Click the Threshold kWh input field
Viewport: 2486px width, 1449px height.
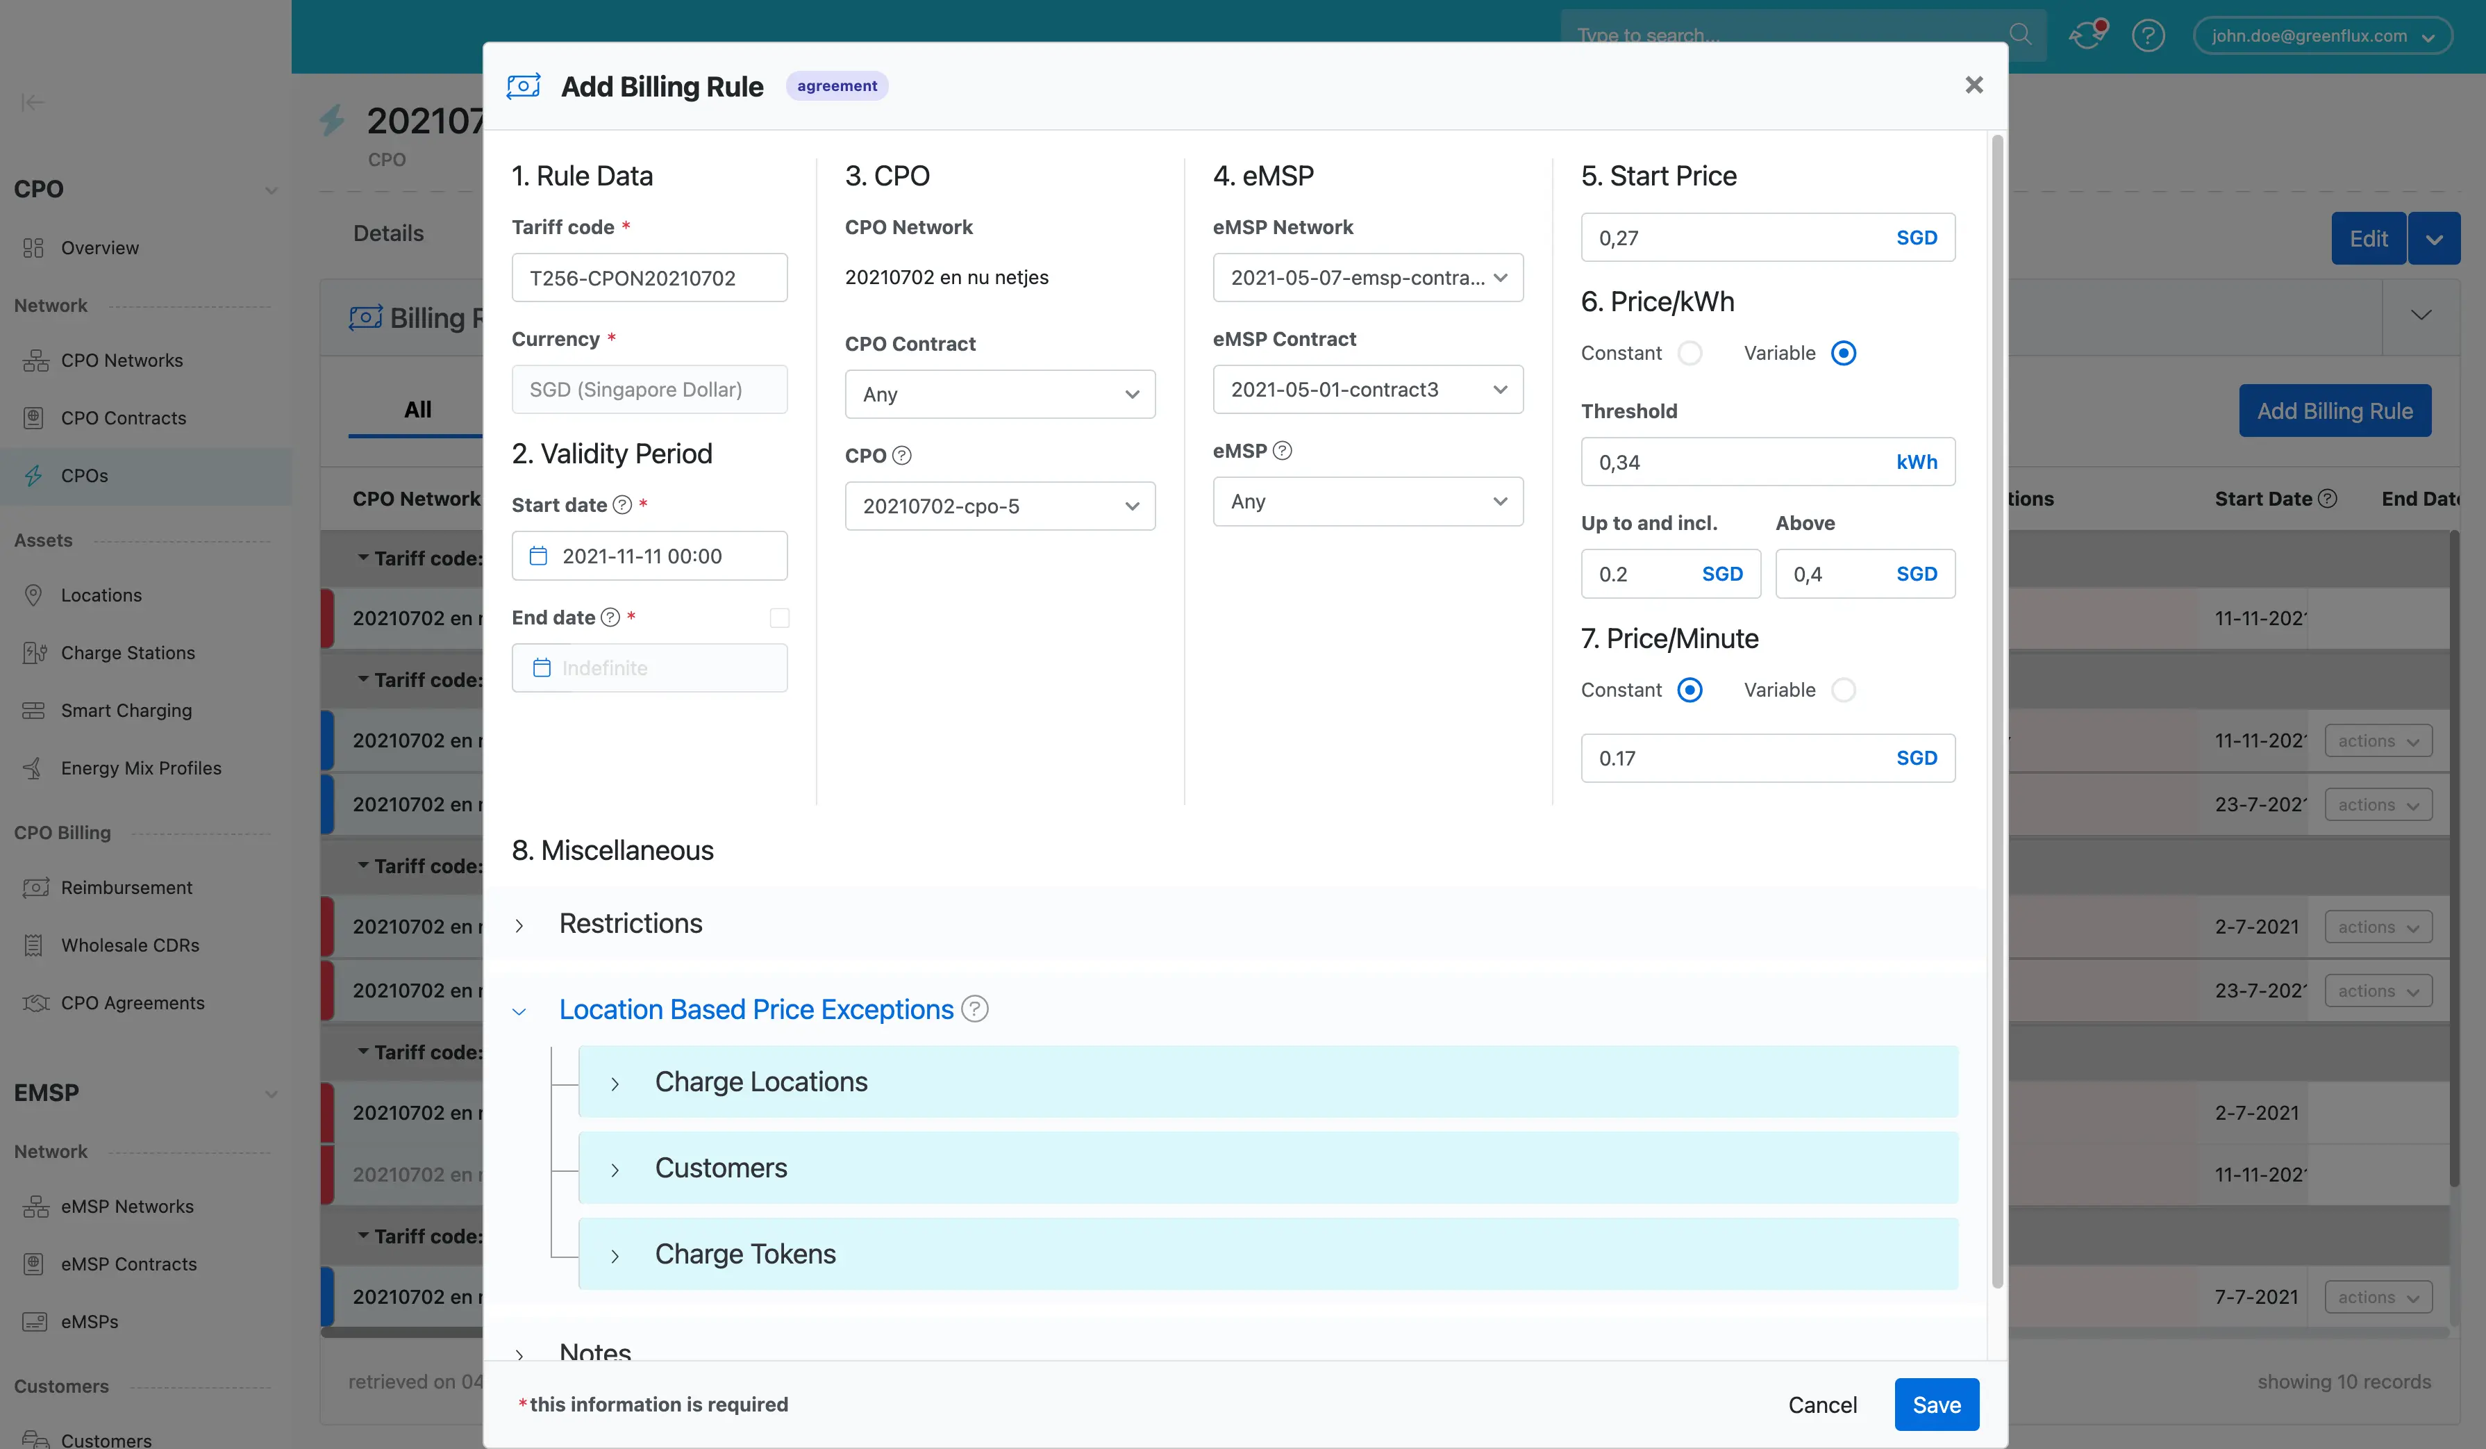point(1768,462)
